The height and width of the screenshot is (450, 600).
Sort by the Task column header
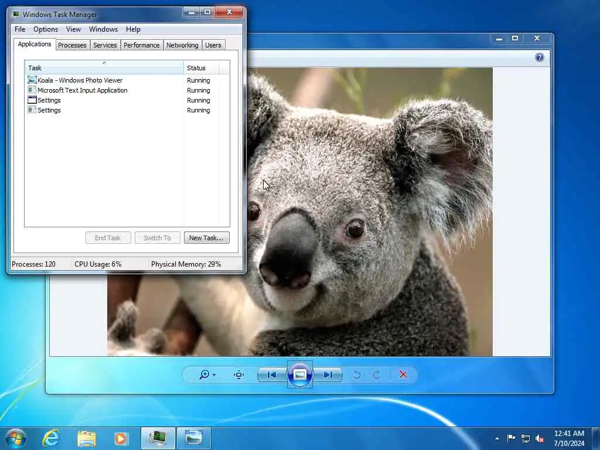pyautogui.click(x=104, y=68)
